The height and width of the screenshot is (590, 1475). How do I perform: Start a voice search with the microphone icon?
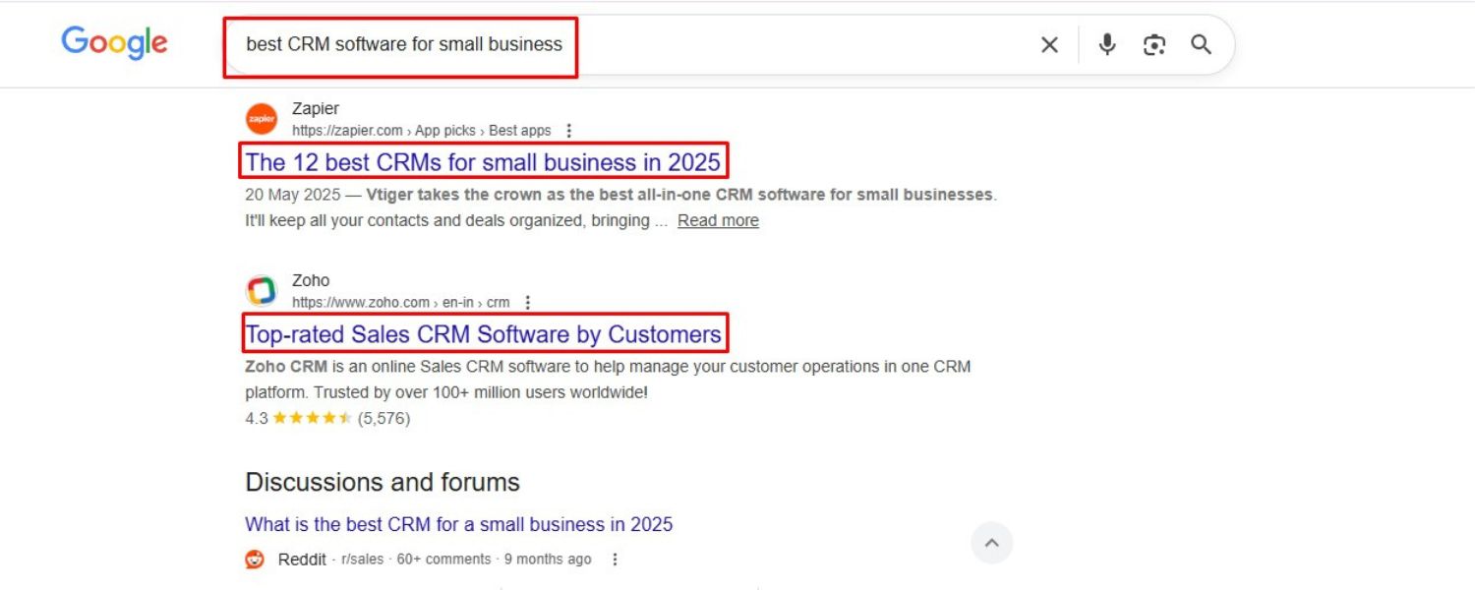coord(1107,44)
